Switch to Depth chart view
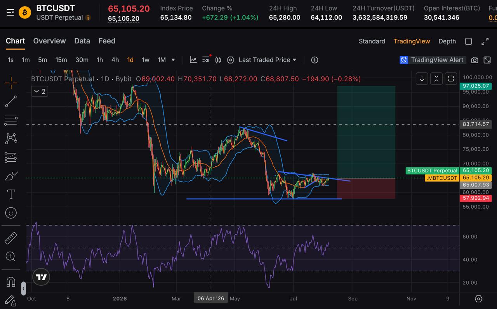Viewport: 497px width, 309px height. coord(447,41)
